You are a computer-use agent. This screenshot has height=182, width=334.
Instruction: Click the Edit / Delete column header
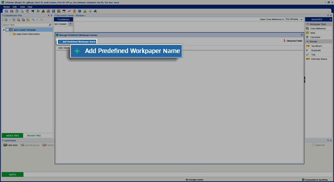(64, 48)
